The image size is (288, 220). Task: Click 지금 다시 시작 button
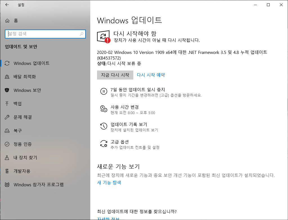coord(115,75)
